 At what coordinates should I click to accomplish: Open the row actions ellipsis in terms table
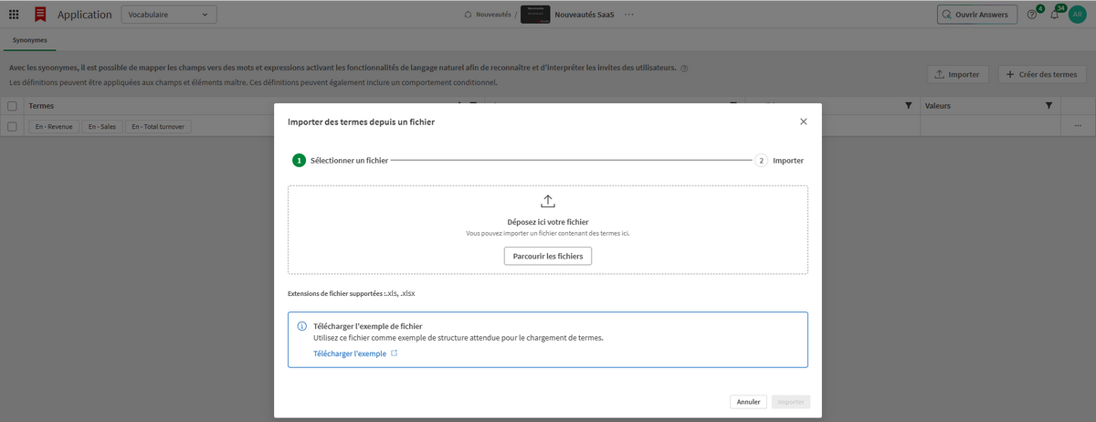pos(1078,126)
